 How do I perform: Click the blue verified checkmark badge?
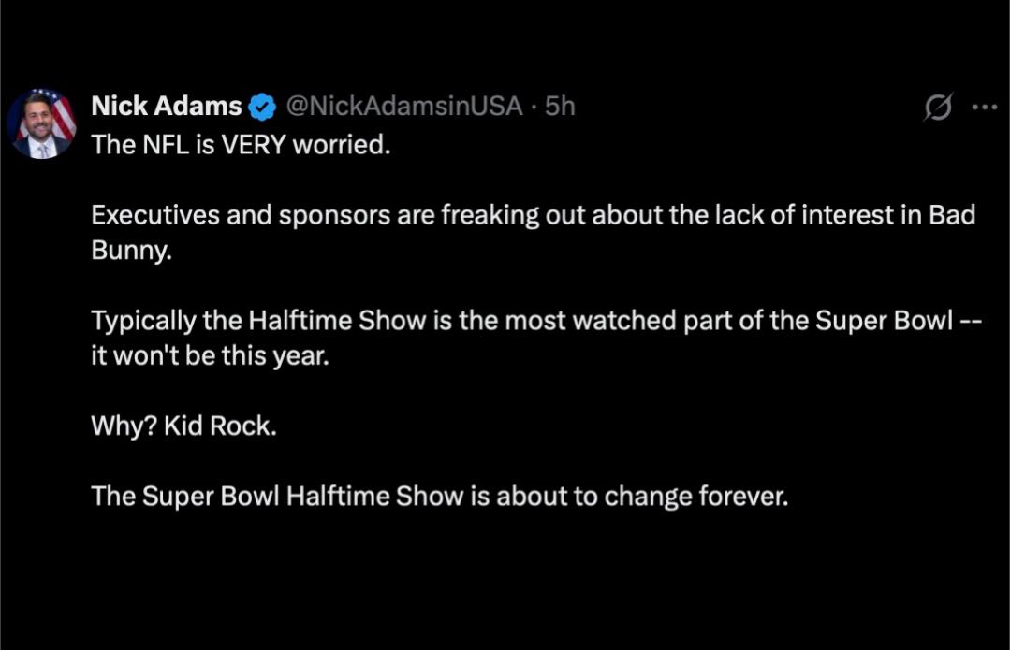coord(262,108)
